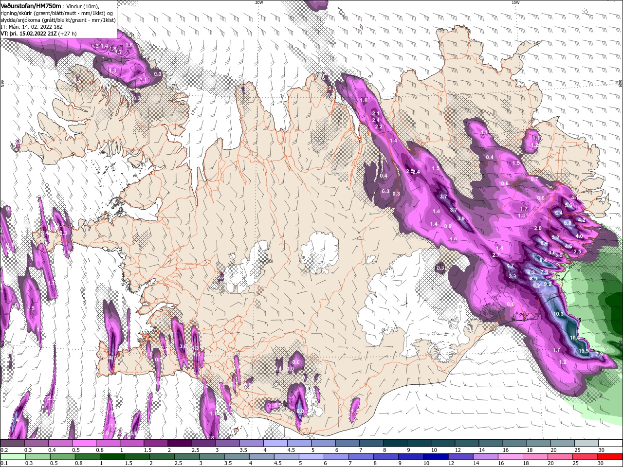Click the darkest green swatch labeled 1 in lower legend
Viewport: 623px width, 467px height.
(113, 457)
